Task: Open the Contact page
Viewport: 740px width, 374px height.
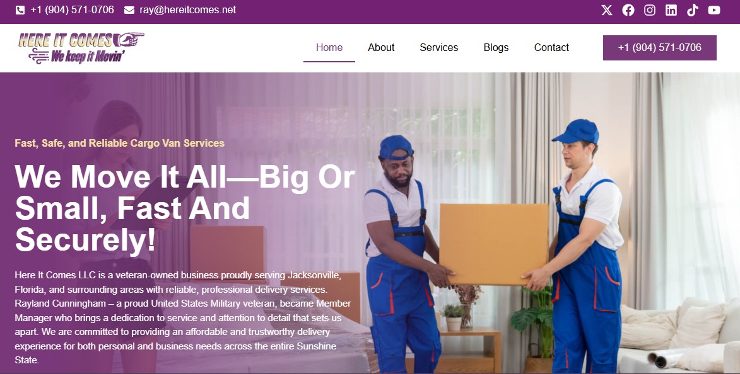Action: [551, 48]
